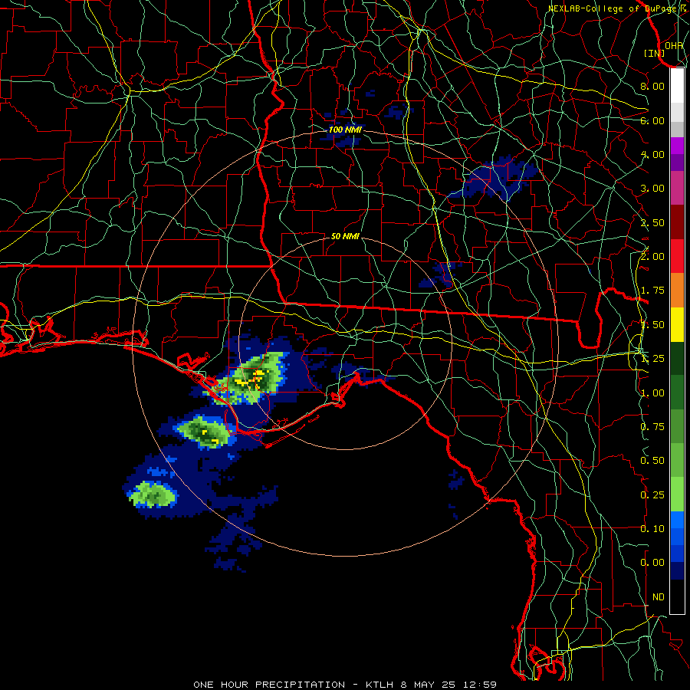The height and width of the screenshot is (690, 690).
Task: Select the black ND swatch at bottom
Action: (677, 596)
